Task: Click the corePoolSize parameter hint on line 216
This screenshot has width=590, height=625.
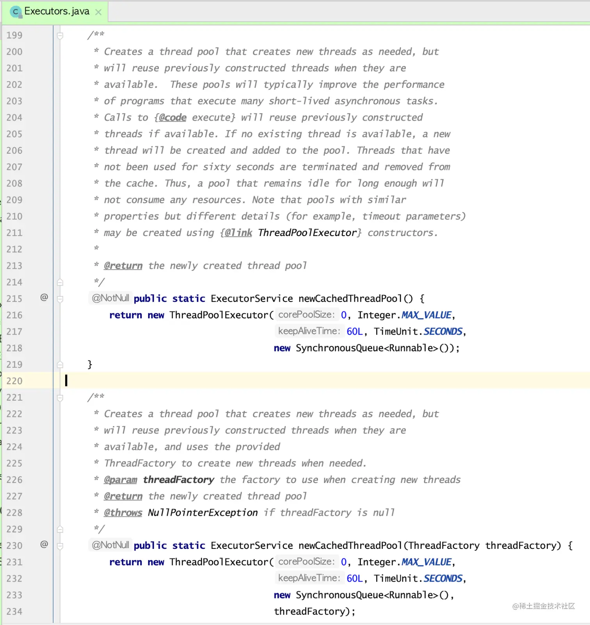Action: tap(307, 314)
